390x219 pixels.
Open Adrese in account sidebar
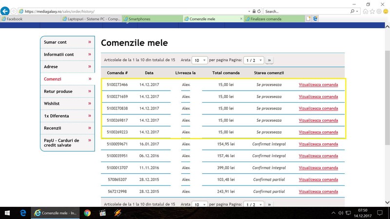pos(67,67)
